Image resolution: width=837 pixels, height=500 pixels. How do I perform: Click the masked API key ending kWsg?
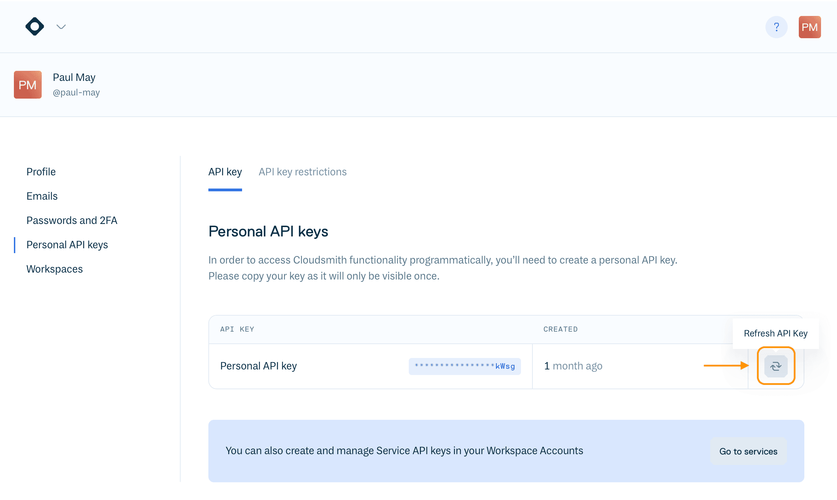pyautogui.click(x=464, y=366)
